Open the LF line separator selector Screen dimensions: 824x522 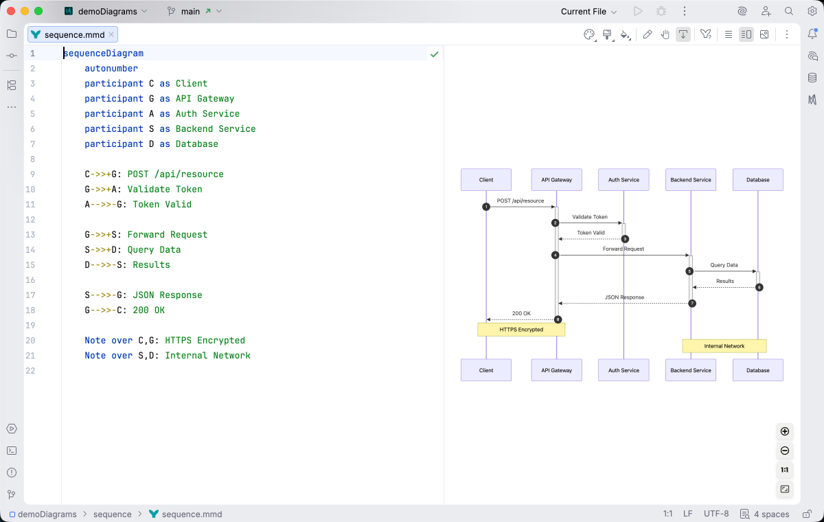tap(688, 514)
